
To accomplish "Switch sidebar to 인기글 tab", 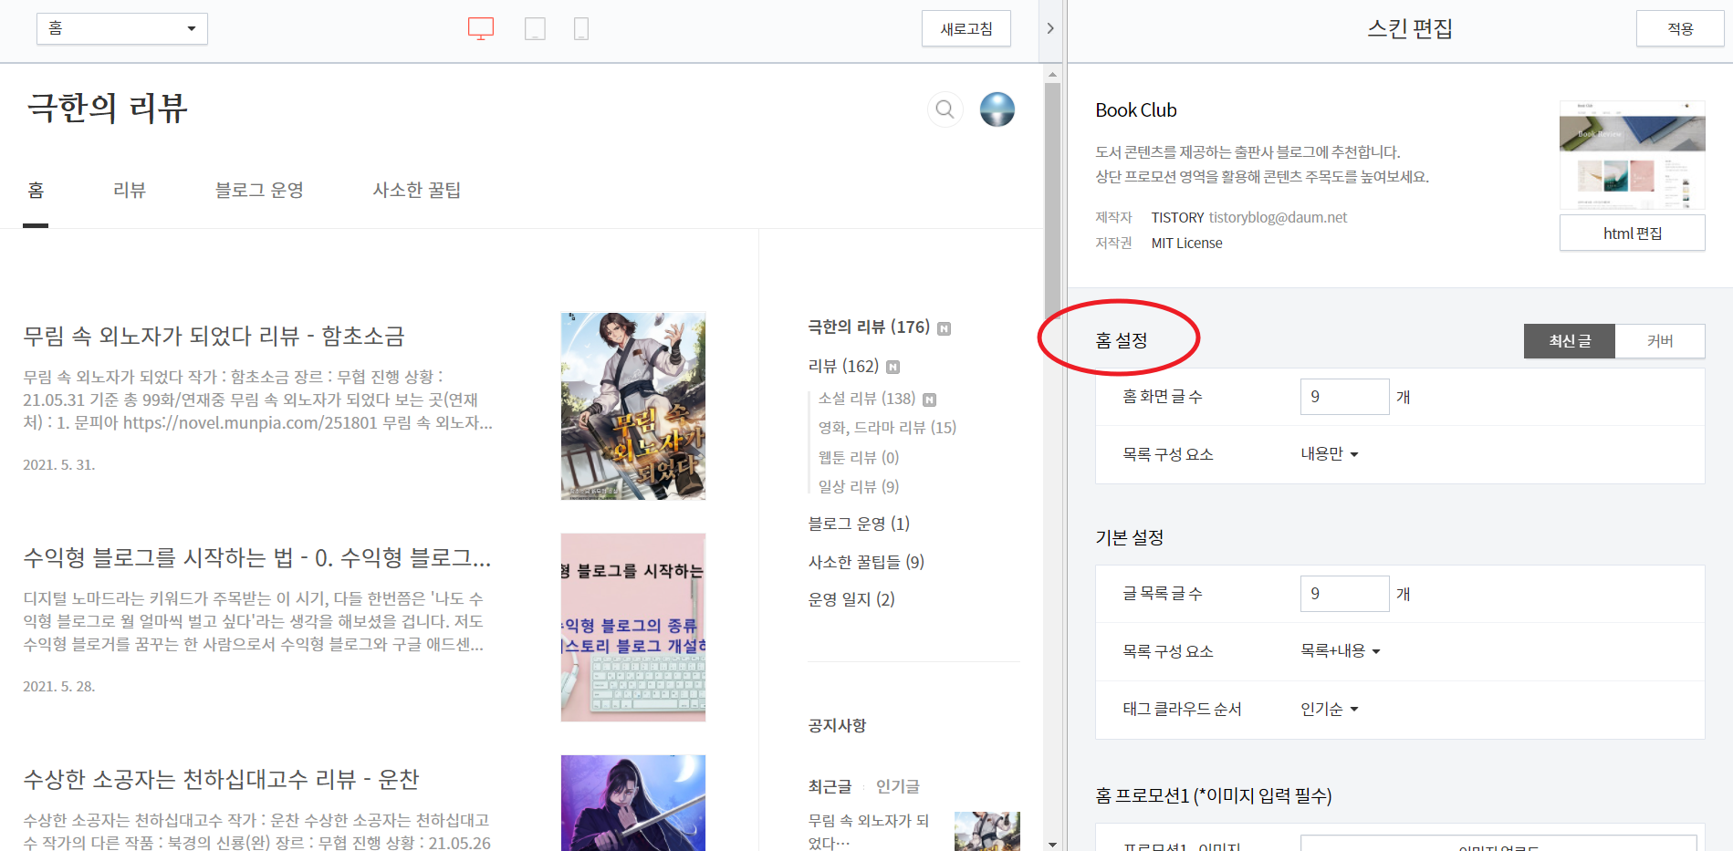I will click(x=898, y=786).
